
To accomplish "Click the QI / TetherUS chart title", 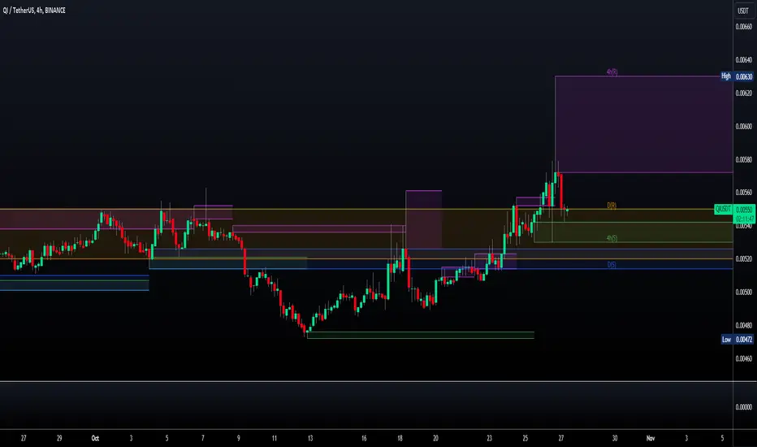I will pos(34,10).
